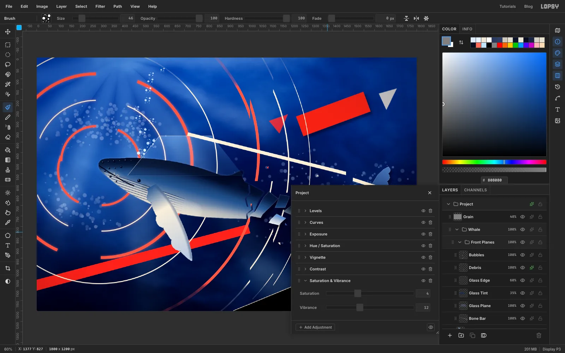The width and height of the screenshot is (565, 353).
Task: Switch to the Info tab
Action: click(x=467, y=29)
